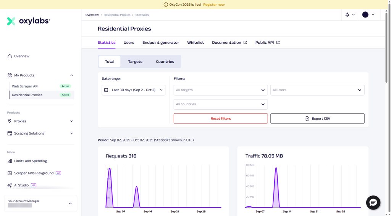The width and height of the screenshot is (391, 216).
Task: Open the Documentation tab
Action: click(229, 43)
